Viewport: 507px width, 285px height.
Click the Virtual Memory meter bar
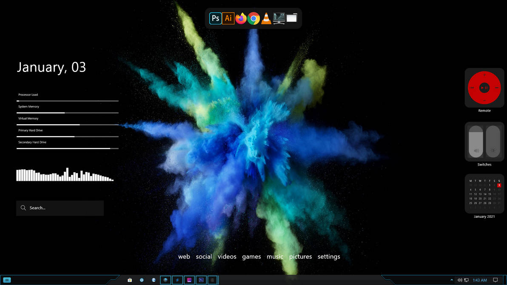(x=68, y=125)
